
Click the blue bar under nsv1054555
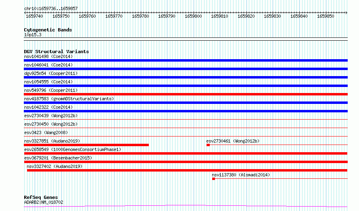(x=186, y=86)
